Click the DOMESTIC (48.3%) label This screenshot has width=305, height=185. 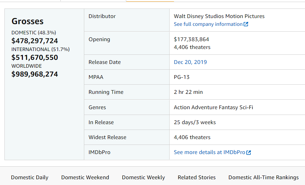(x=34, y=33)
